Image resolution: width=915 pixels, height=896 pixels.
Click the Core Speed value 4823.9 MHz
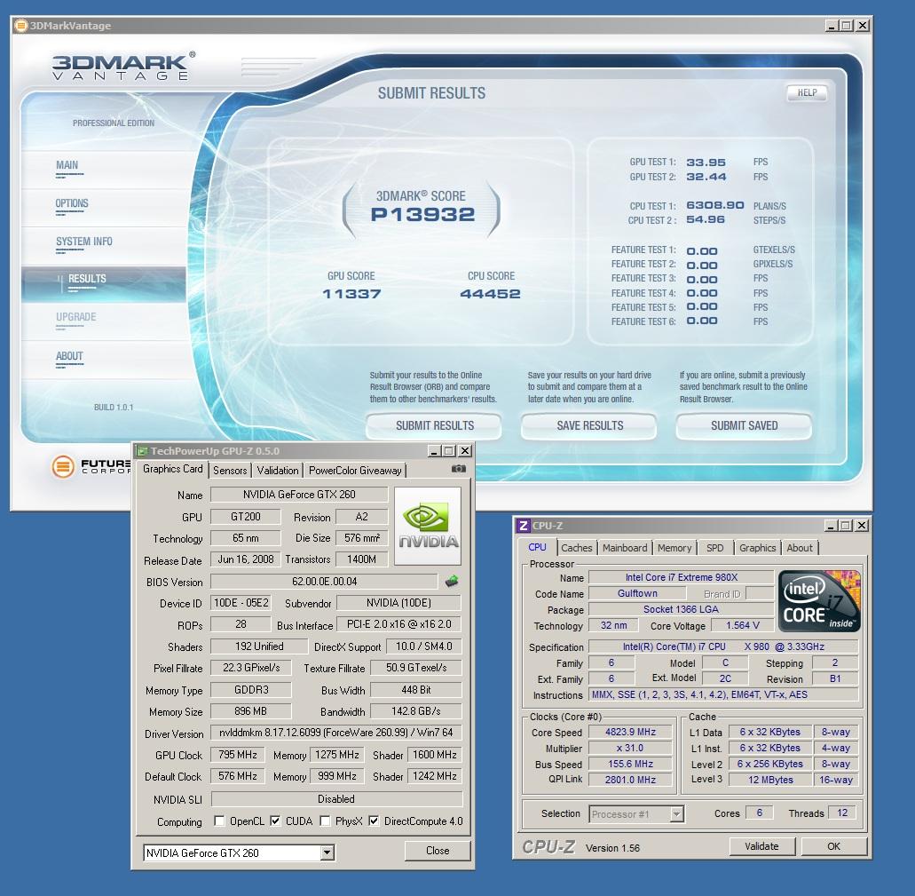630,732
